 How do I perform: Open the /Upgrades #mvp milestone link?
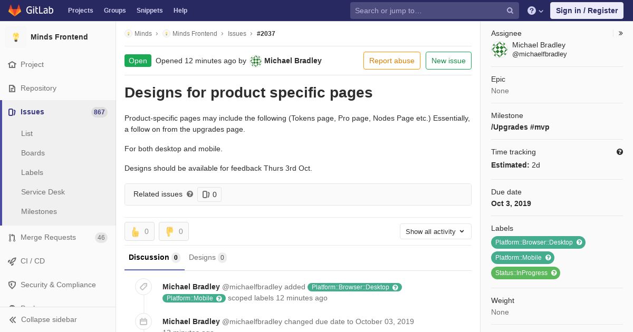point(520,127)
